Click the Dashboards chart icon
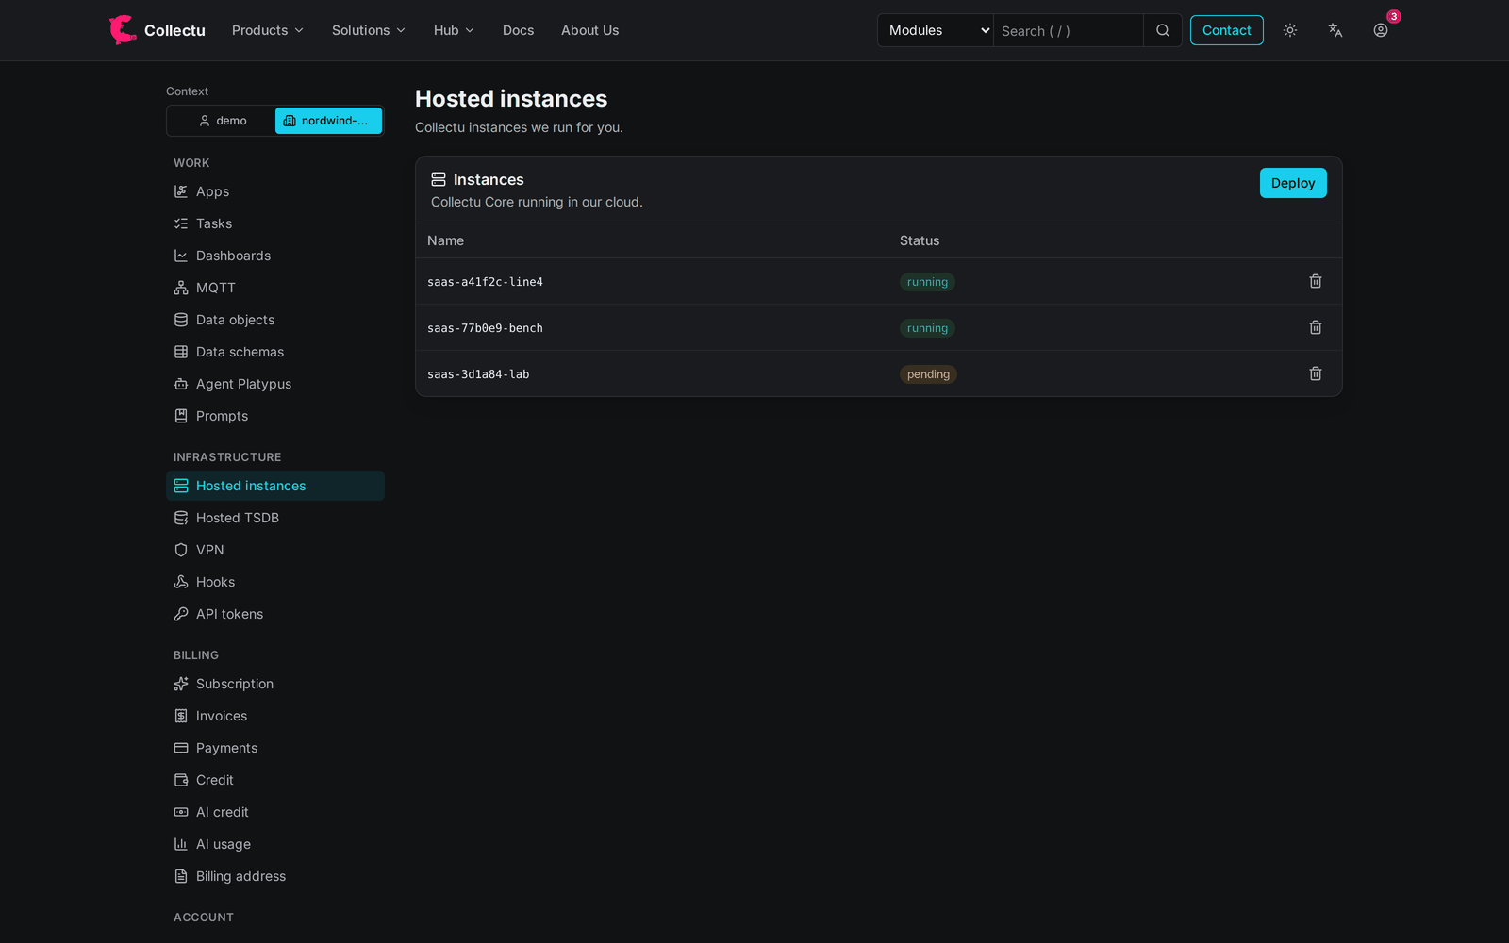This screenshot has width=1509, height=943. (x=181, y=256)
